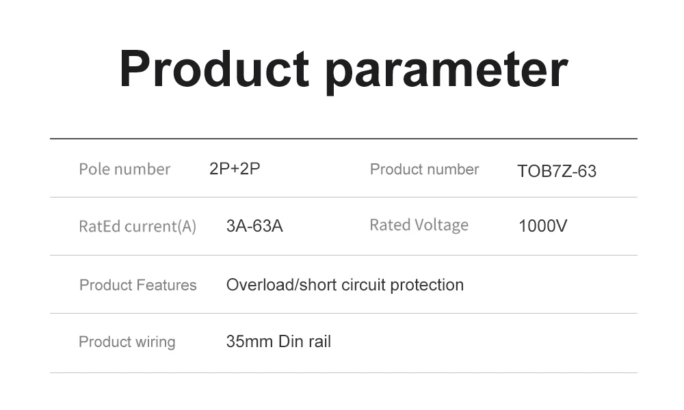Click the "35mm" wiring value

[x=250, y=342]
